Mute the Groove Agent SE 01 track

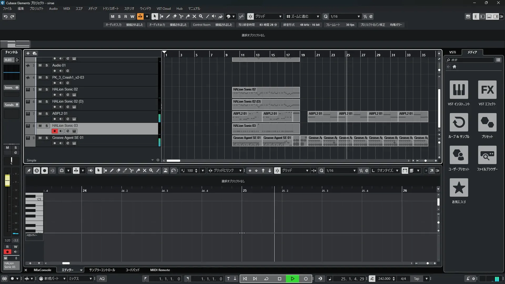click(40, 138)
